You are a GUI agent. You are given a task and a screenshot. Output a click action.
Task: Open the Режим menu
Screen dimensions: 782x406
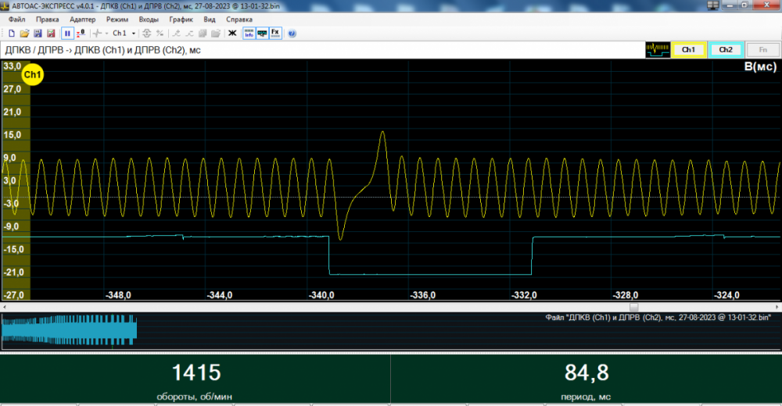point(117,18)
